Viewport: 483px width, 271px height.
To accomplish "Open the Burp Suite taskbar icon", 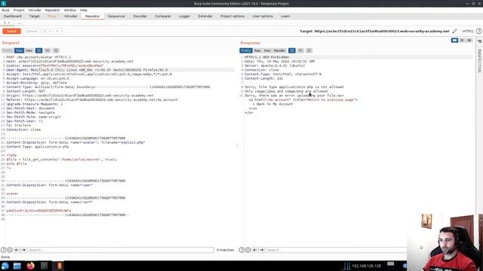I will point(59,266).
